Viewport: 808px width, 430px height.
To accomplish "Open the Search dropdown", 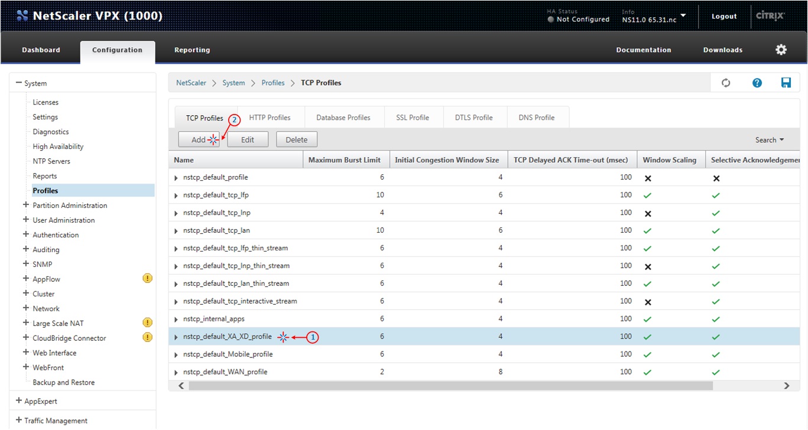I will tap(770, 140).
